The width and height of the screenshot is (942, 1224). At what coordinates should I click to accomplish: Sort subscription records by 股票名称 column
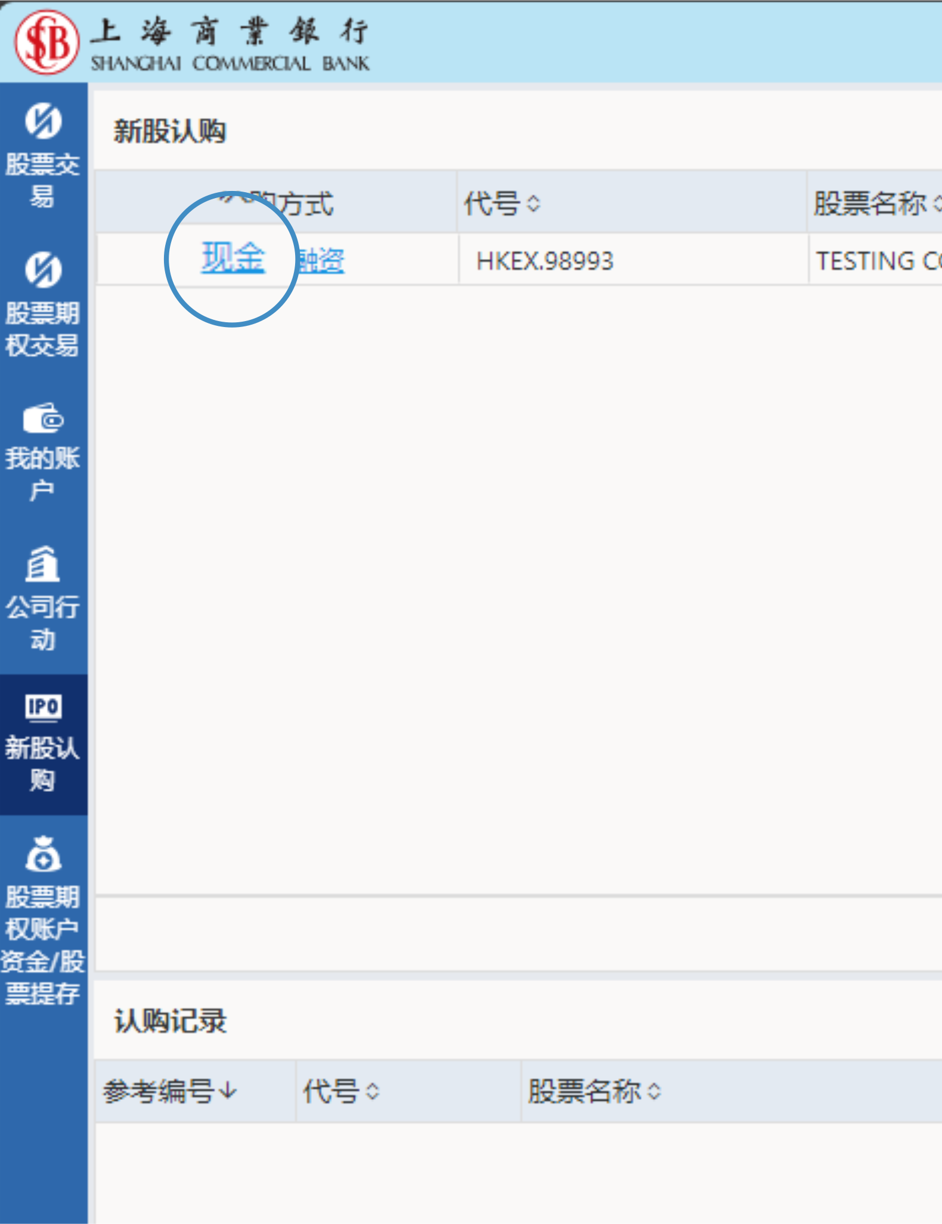point(594,1092)
